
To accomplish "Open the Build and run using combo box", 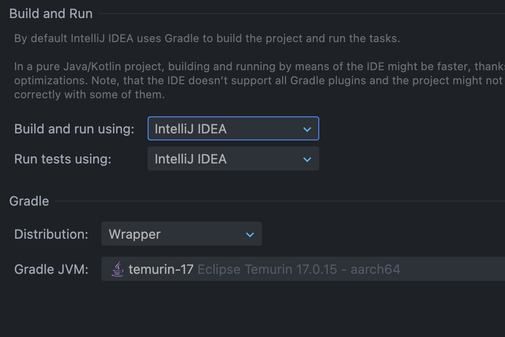I will 233,129.
